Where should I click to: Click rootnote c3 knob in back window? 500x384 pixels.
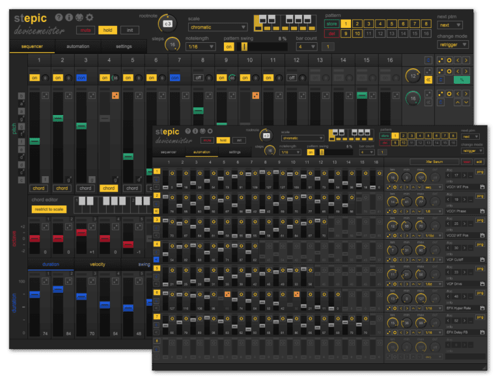pyautogui.click(x=167, y=23)
